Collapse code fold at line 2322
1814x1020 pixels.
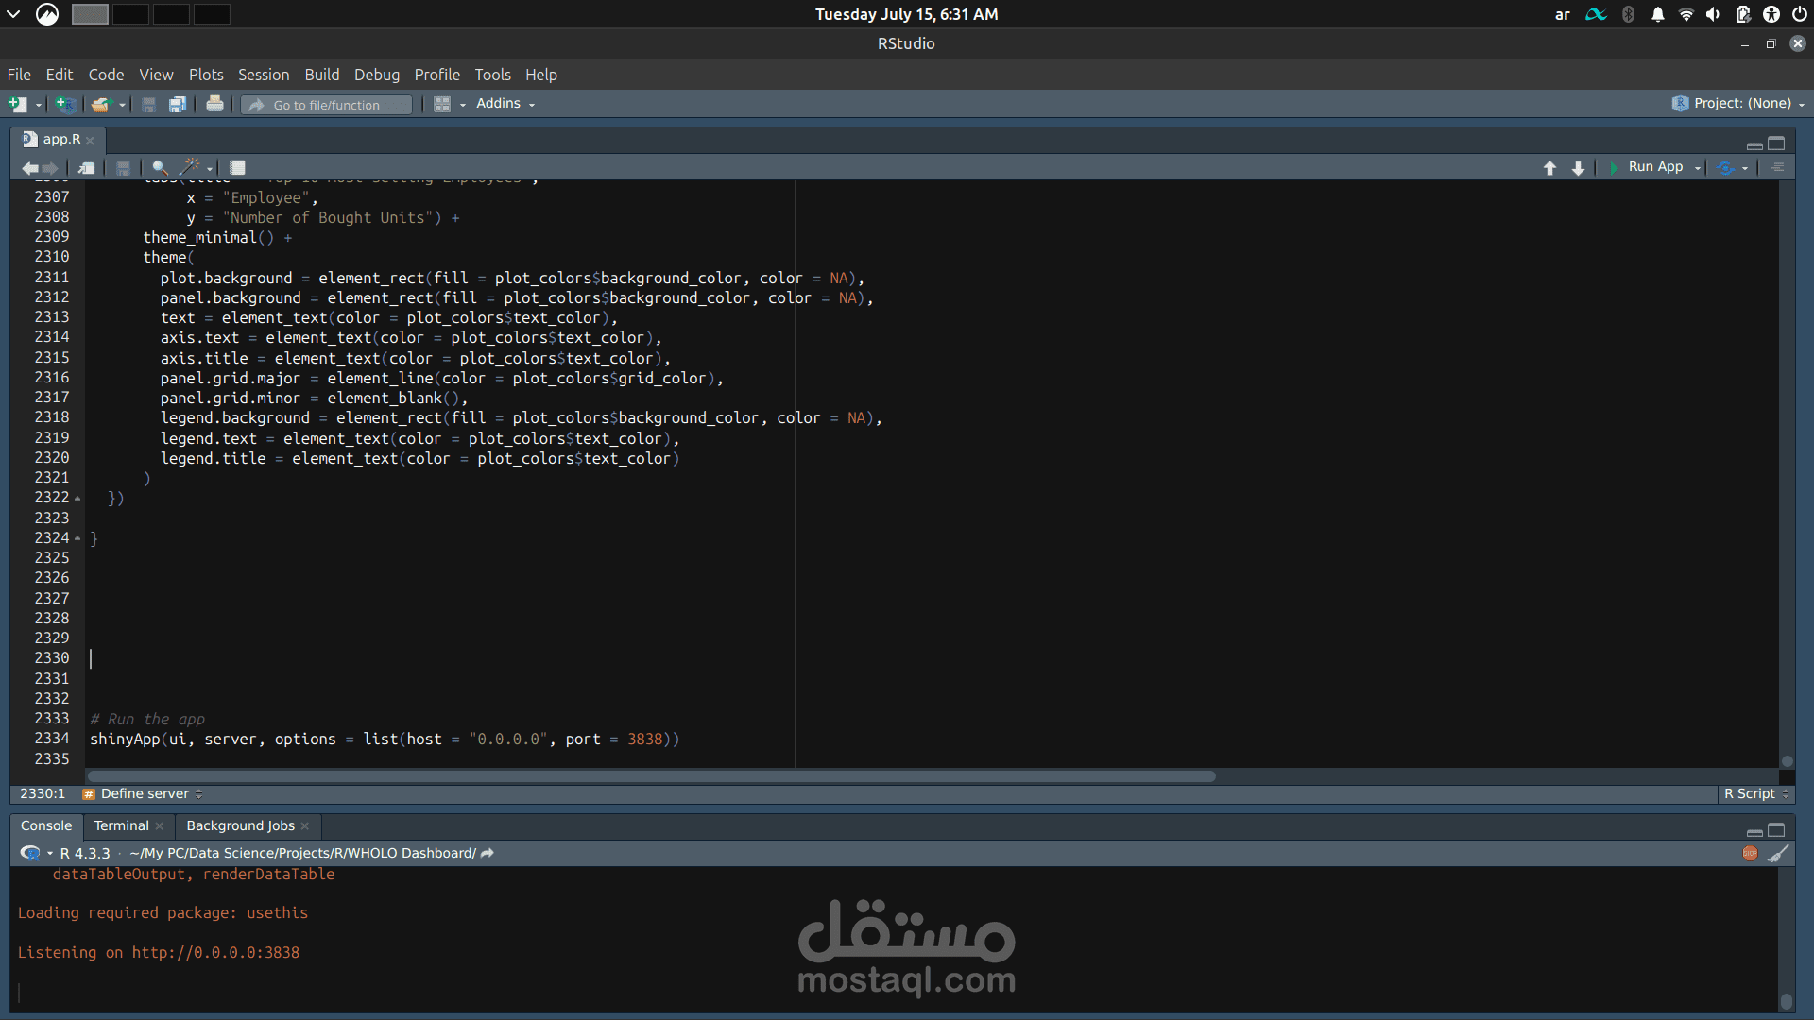(77, 498)
